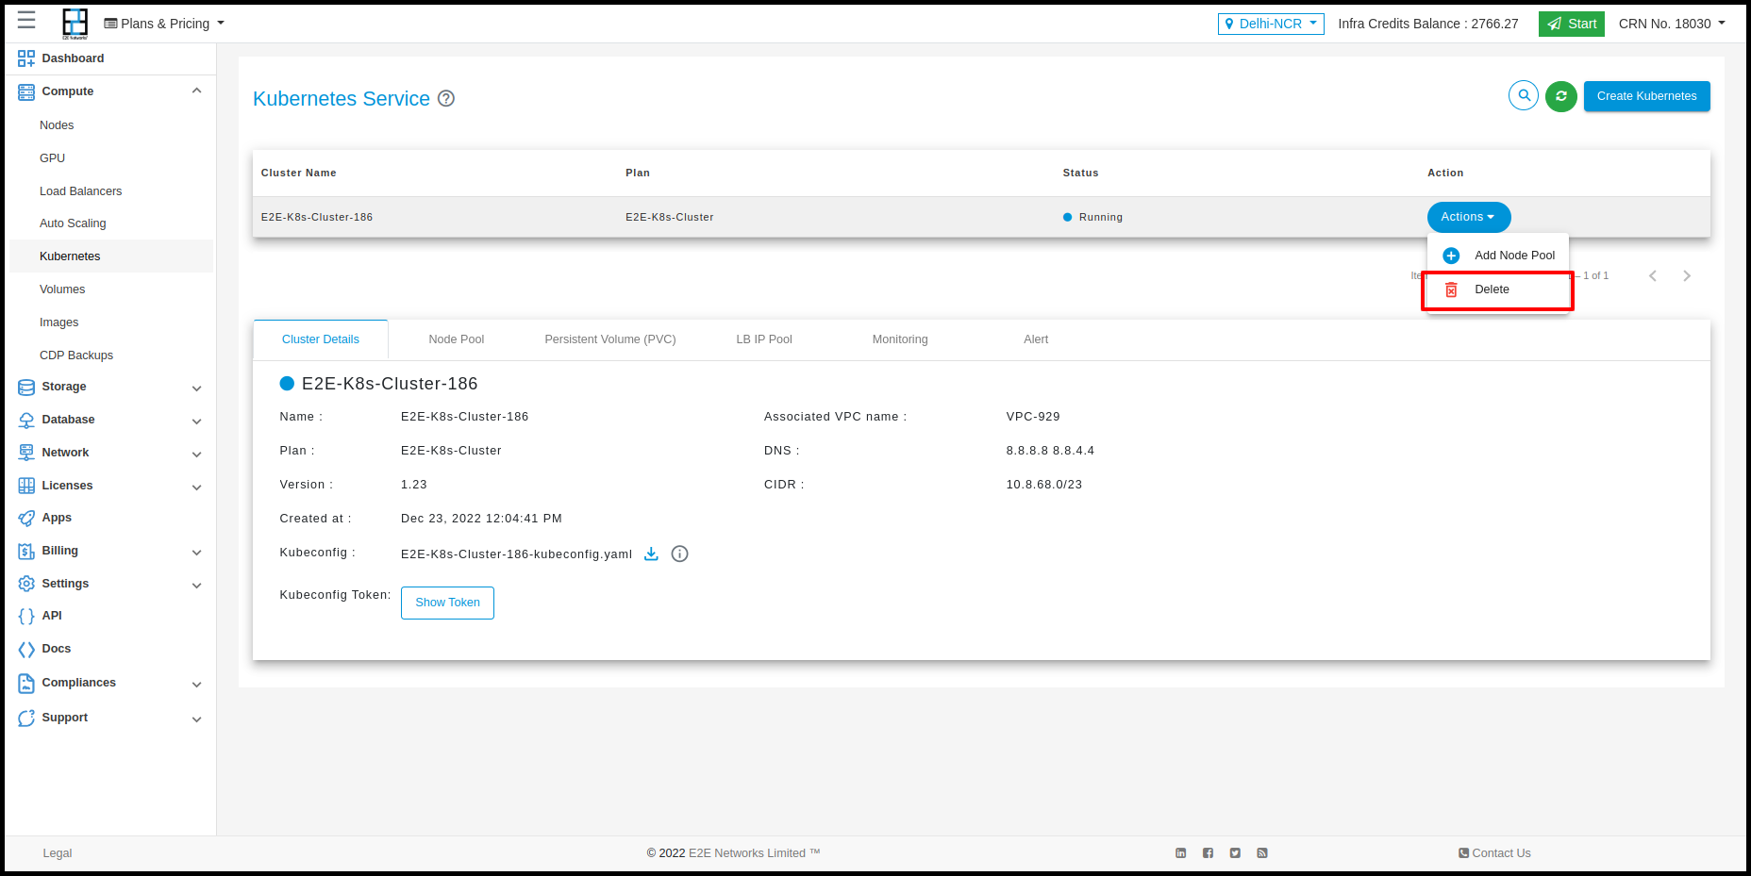Open the Legal footer link
This screenshot has height=876, width=1751.
tap(58, 853)
